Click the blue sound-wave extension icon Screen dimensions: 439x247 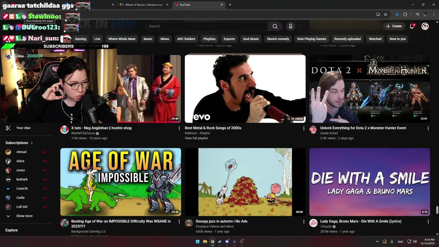397,14
